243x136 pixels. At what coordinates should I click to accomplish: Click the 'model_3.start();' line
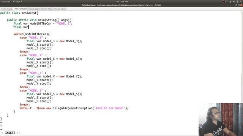pyautogui.click(x=39, y=45)
